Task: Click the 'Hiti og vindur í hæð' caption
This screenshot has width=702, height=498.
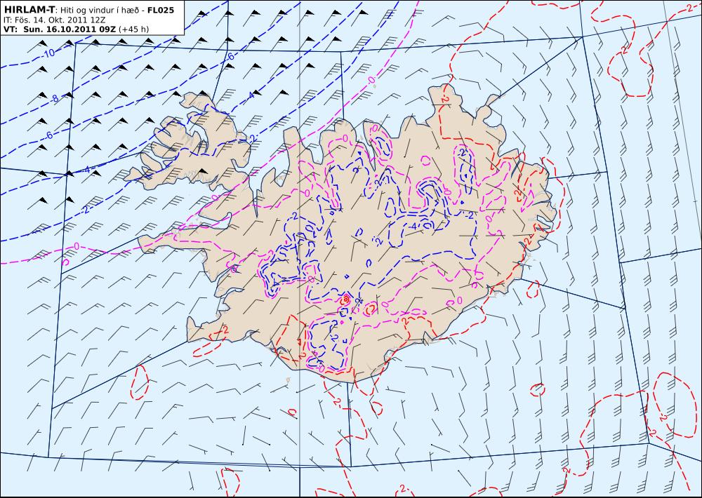Action: click(100, 9)
